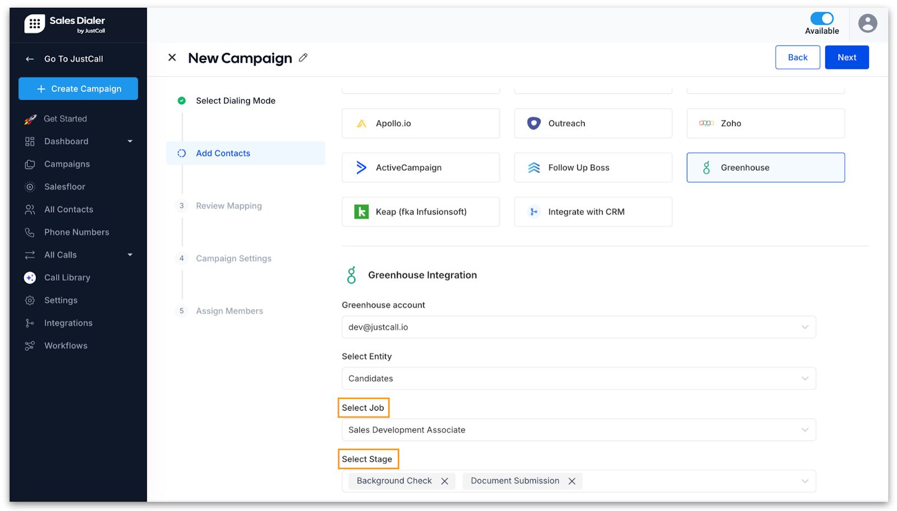
Task: Toggle the Available status switch
Action: [x=822, y=18]
